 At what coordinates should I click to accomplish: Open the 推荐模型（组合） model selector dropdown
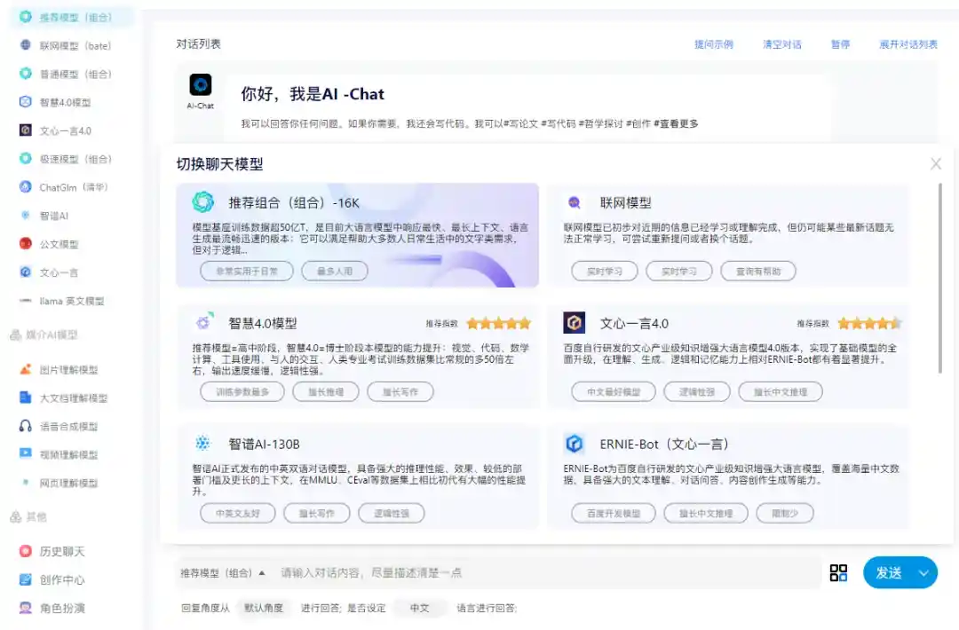(x=223, y=573)
